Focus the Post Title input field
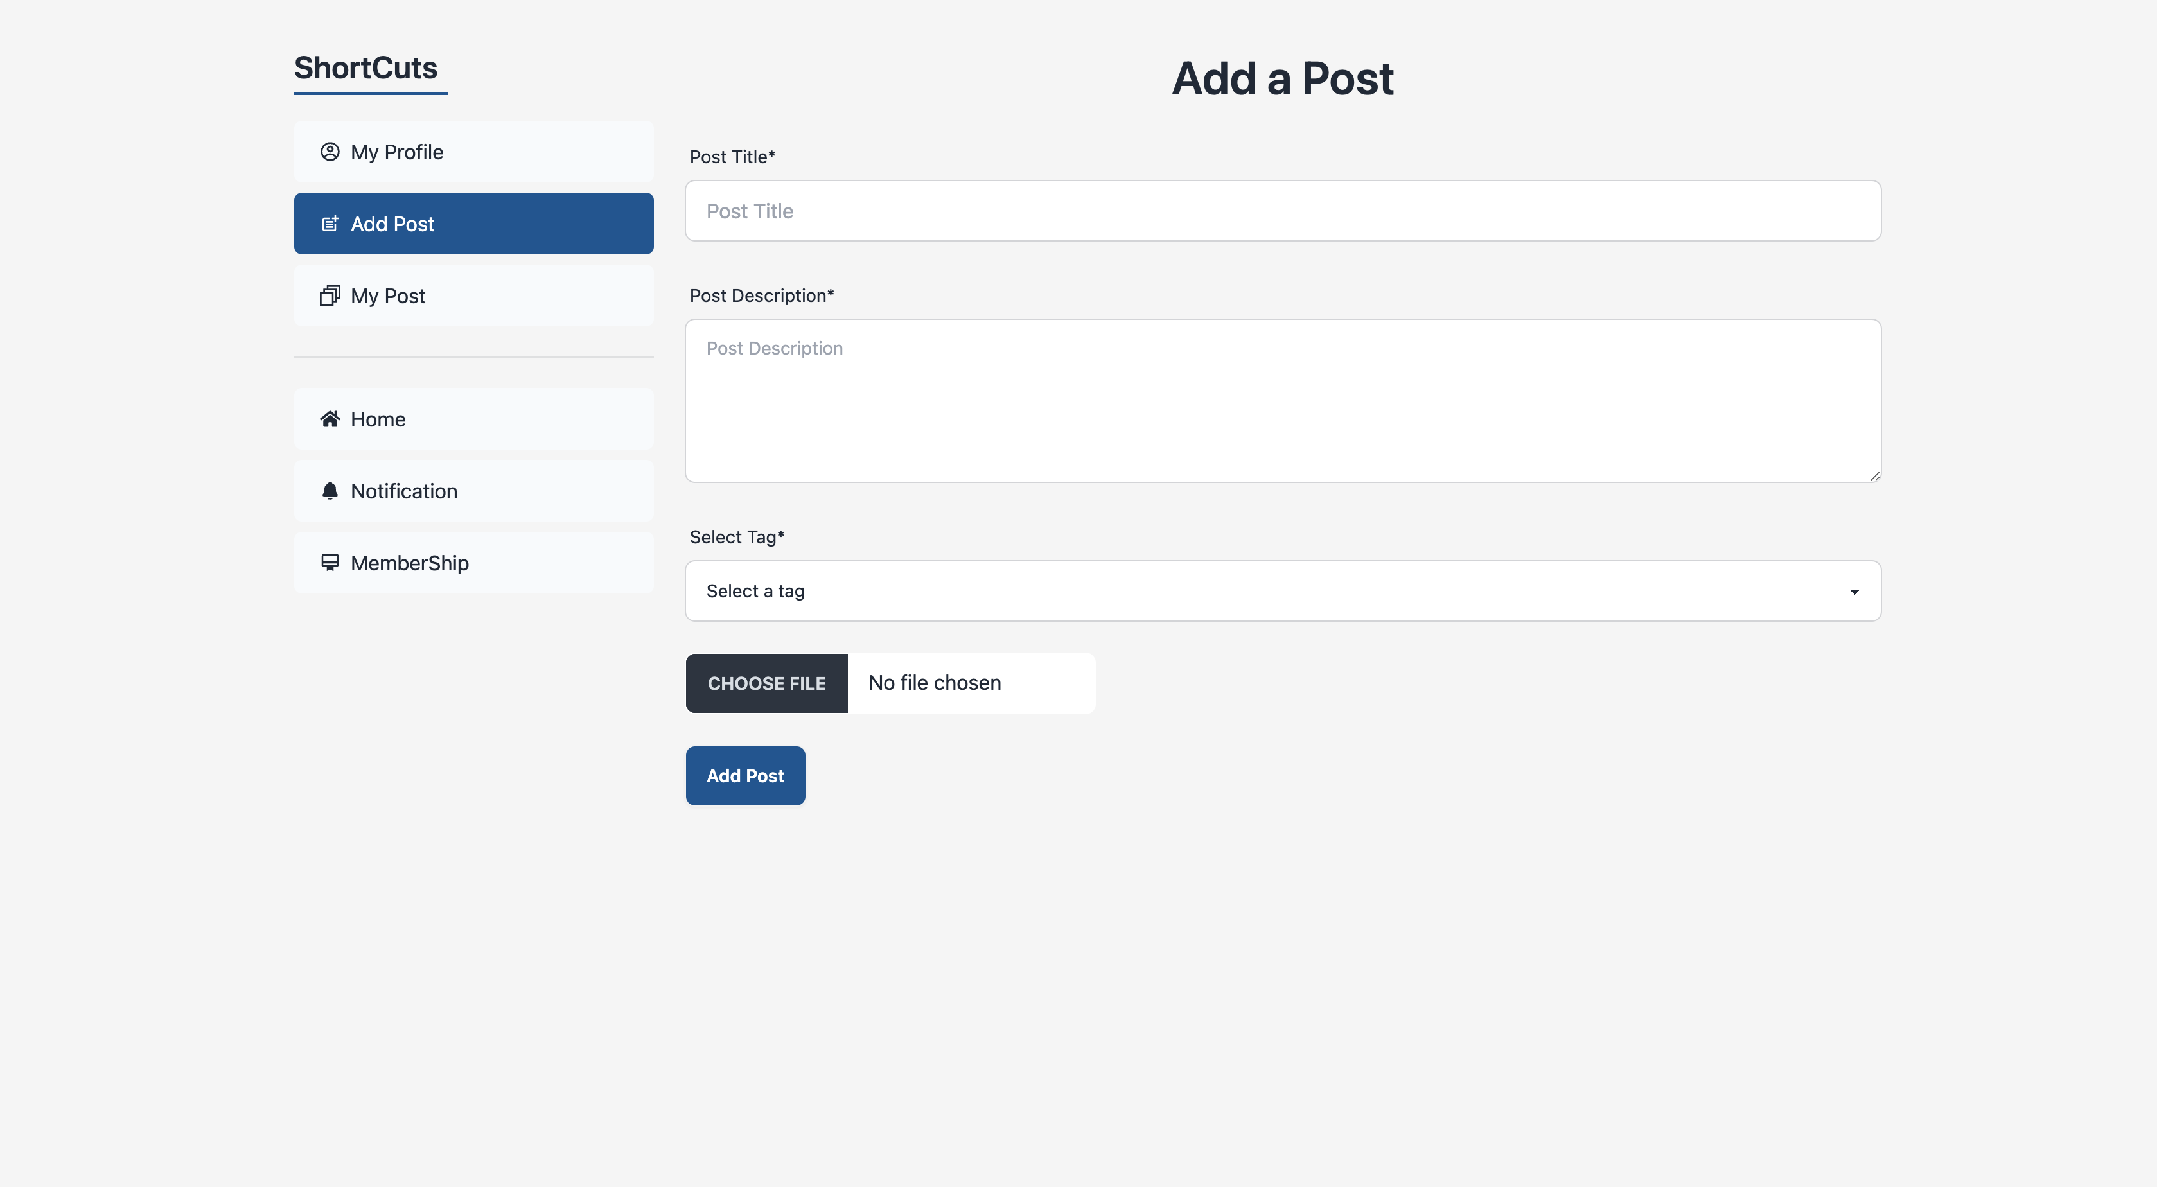The image size is (2157, 1187). click(x=1283, y=211)
